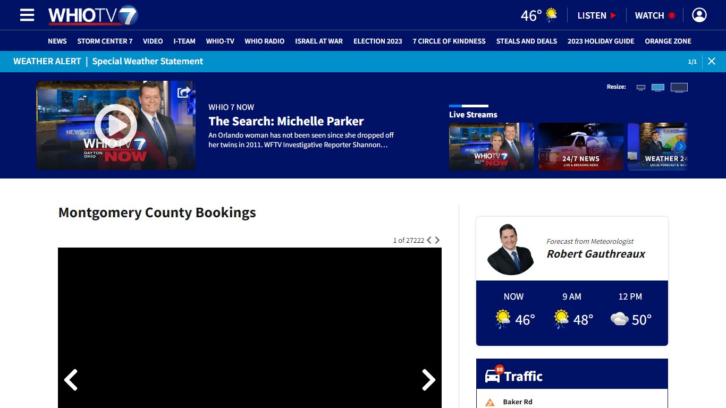Advance the live streams carousel arrow
Viewport: 726px width, 408px height.
[681, 147]
